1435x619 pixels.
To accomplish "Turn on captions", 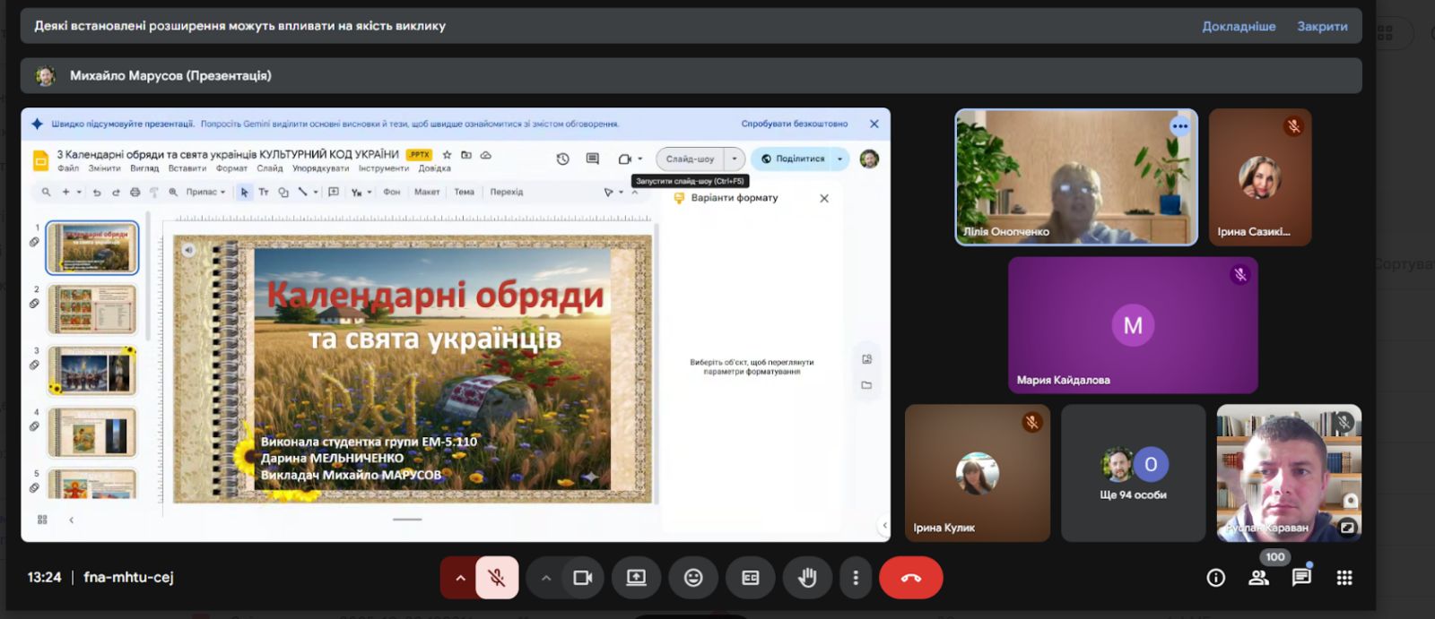I will click(x=751, y=578).
